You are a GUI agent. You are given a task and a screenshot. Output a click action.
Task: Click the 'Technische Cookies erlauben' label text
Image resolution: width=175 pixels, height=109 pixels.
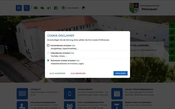[x=63, y=60]
